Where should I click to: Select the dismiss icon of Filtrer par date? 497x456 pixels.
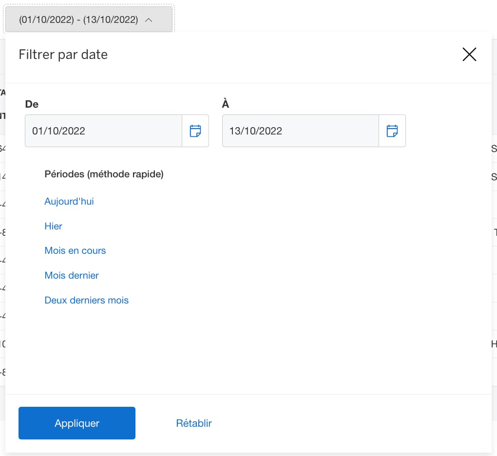point(469,55)
